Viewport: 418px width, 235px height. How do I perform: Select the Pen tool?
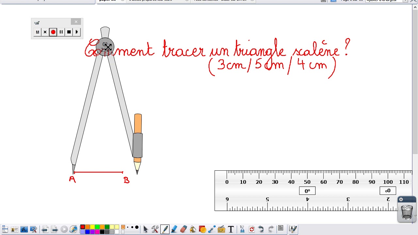165,229
